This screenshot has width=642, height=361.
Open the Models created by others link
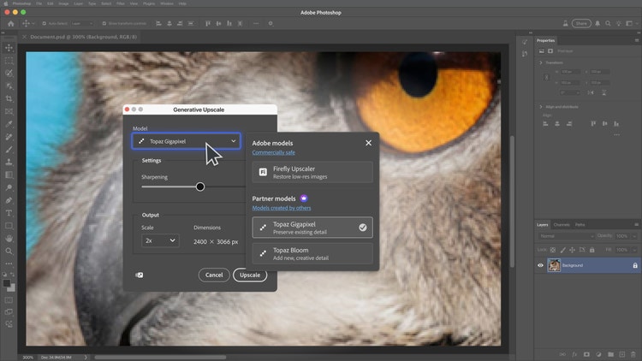tap(282, 208)
